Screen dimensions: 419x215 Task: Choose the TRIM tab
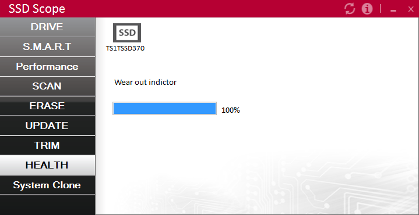[47, 145]
